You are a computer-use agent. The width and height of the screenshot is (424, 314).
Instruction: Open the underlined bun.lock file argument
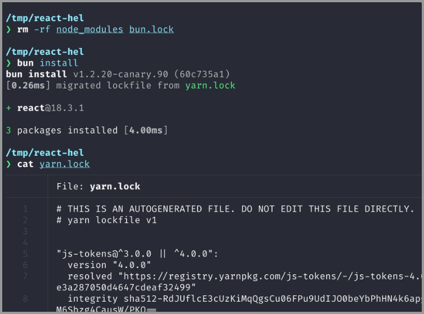click(x=151, y=30)
